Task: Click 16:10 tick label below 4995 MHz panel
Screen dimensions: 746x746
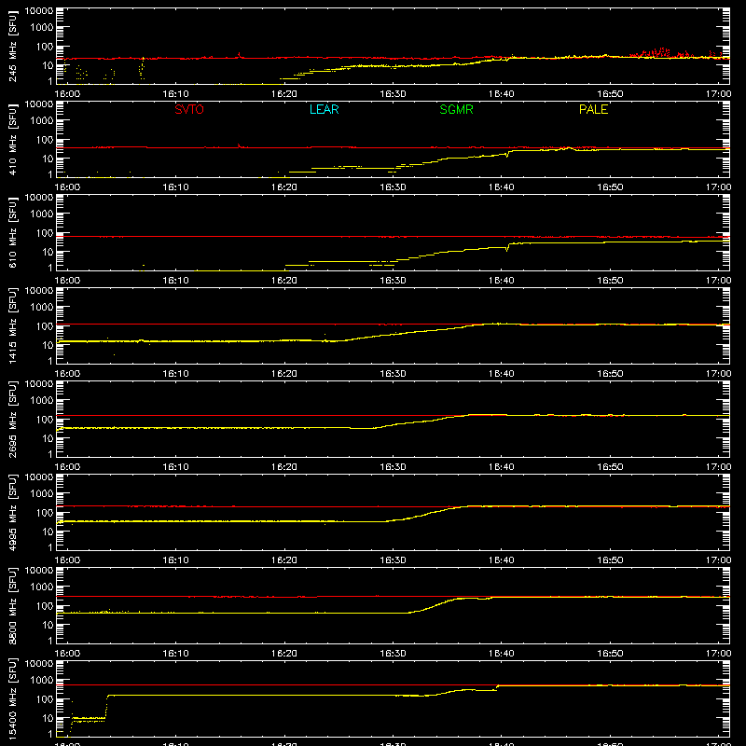Action: click(x=175, y=560)
